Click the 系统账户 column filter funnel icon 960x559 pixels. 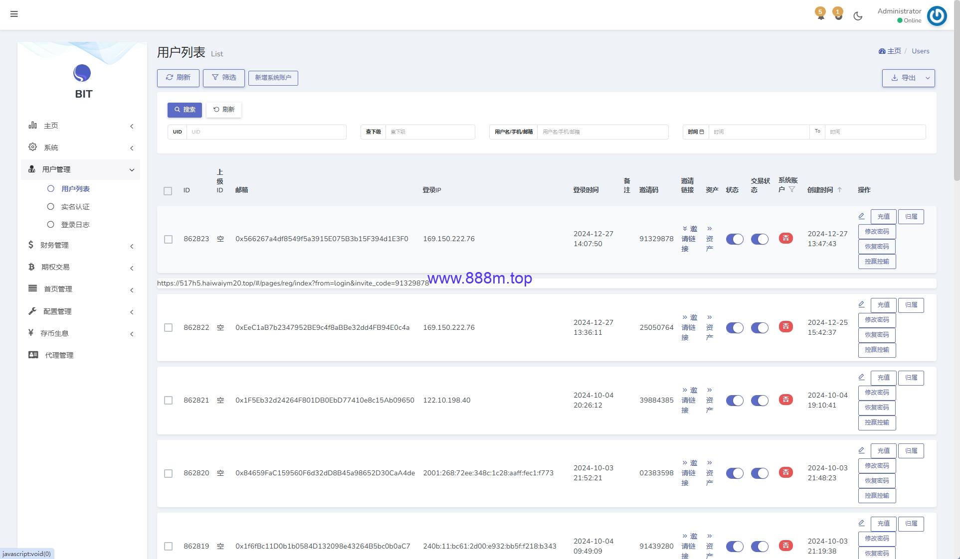pyautogui.click(x=792, y=189)
